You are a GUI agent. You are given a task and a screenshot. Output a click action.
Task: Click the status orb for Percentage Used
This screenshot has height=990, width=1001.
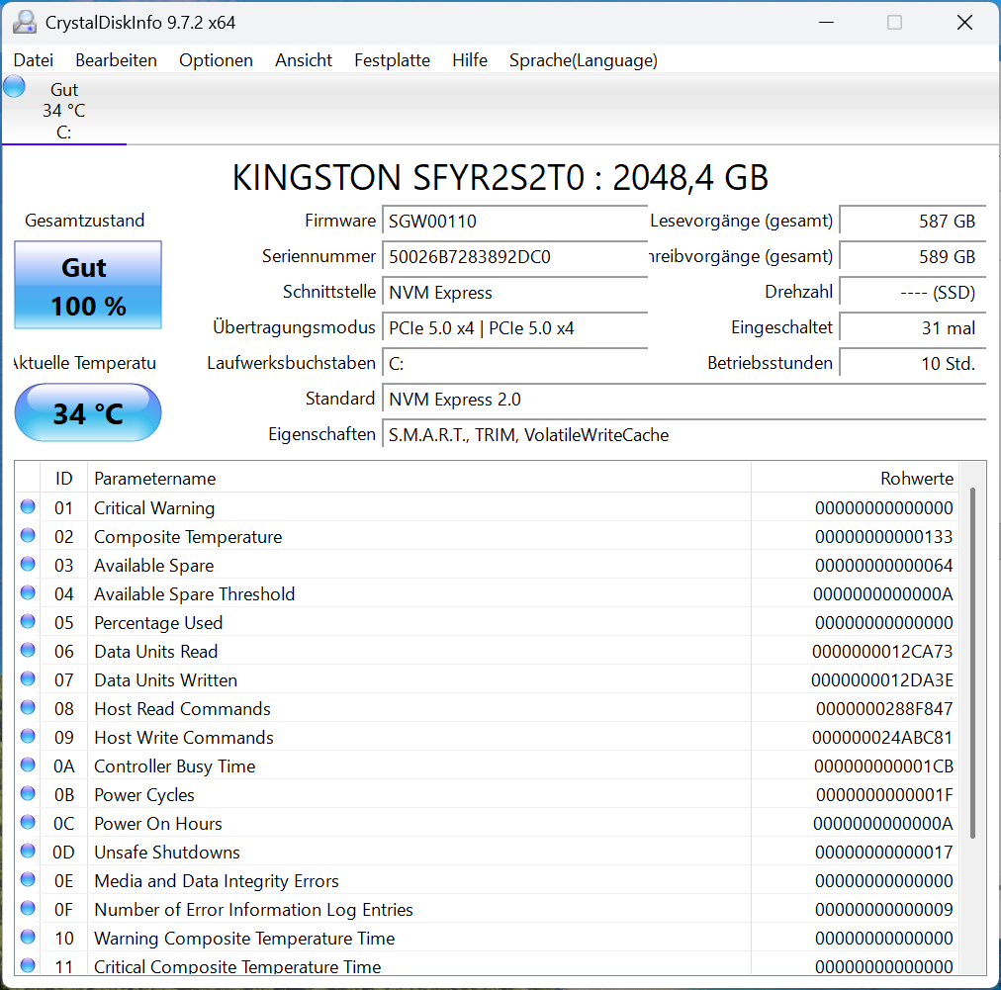pos(28,622)
